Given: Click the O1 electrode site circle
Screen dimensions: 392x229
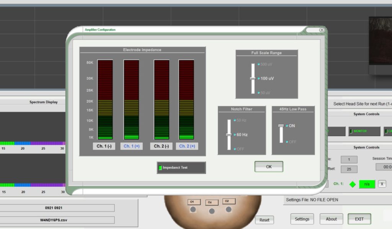Looking at the screenshot, I should tap(193, 209).
